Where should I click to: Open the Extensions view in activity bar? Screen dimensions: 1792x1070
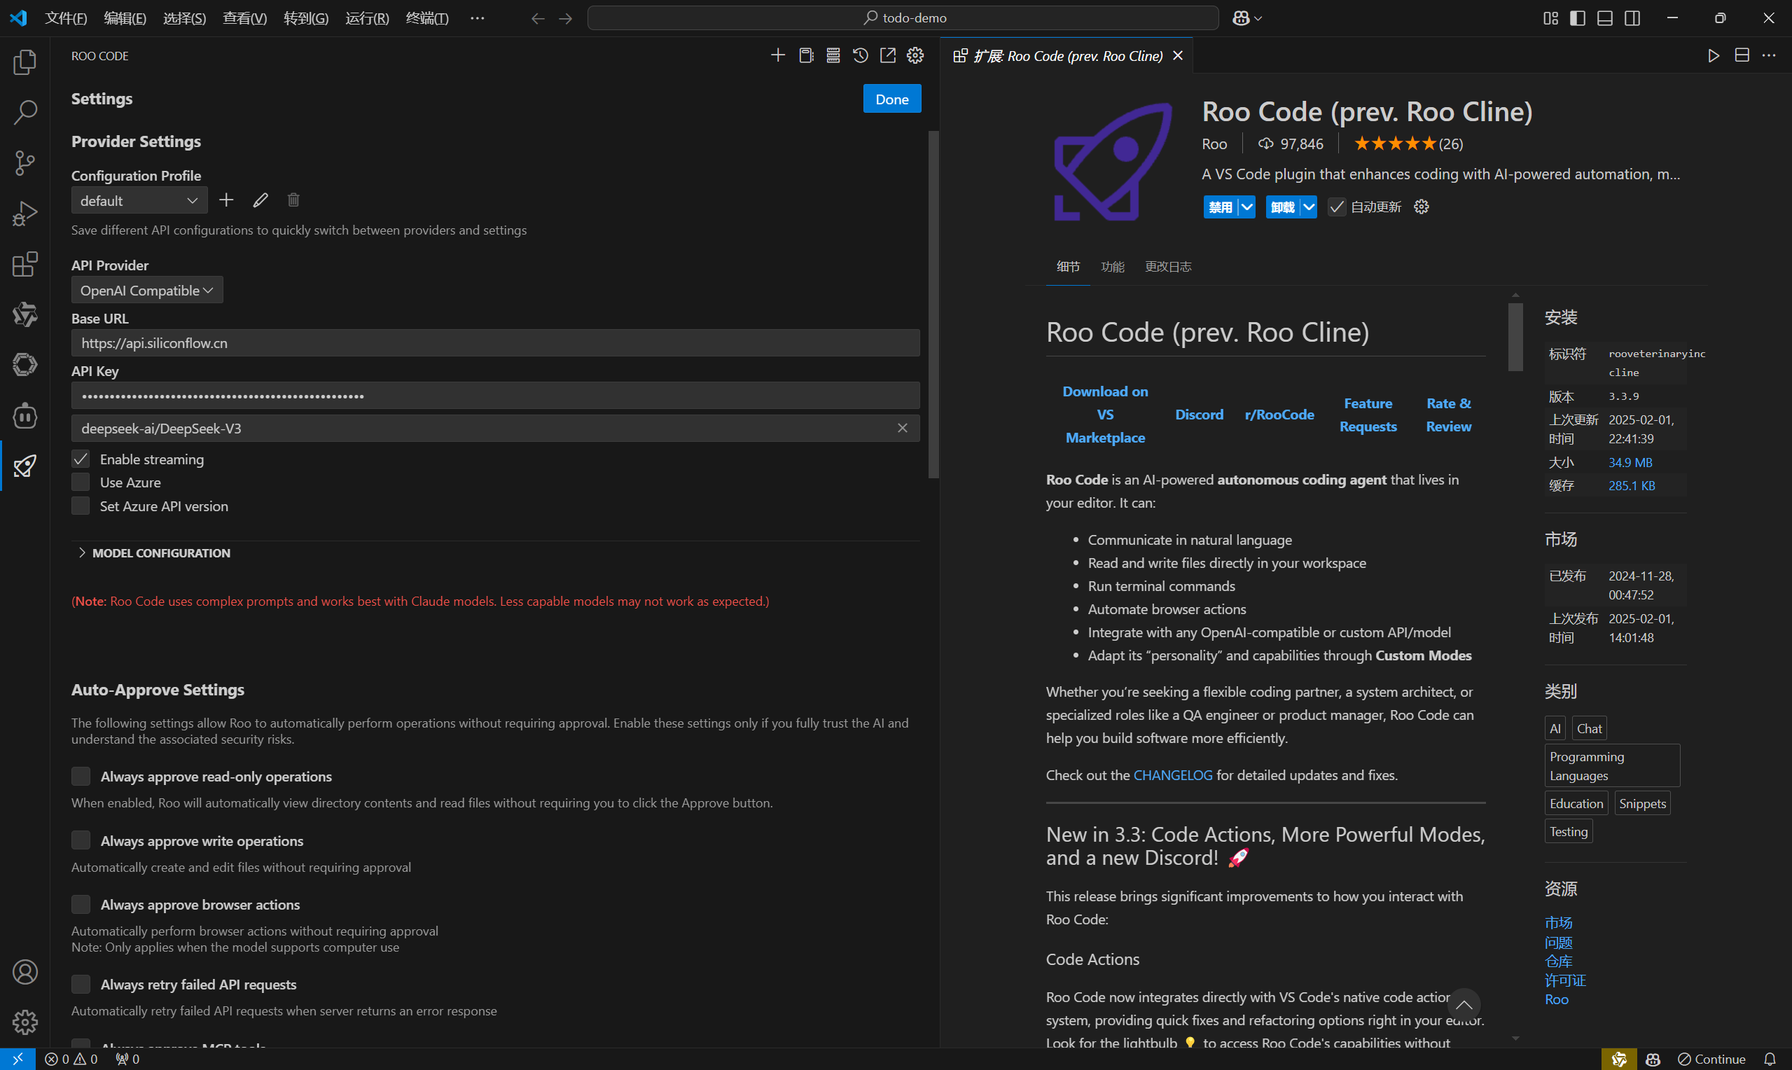(25, 265)
